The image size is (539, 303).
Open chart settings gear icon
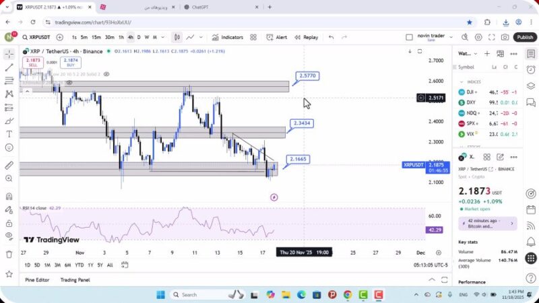click(x=478, y=38)
